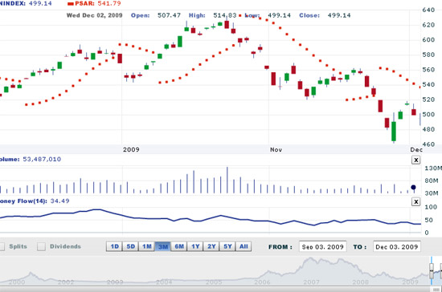The width and height of the screenshot is (442, 292).
Task: Click the 2007 area in the overview chart
Action: click(x=311, y=282)
